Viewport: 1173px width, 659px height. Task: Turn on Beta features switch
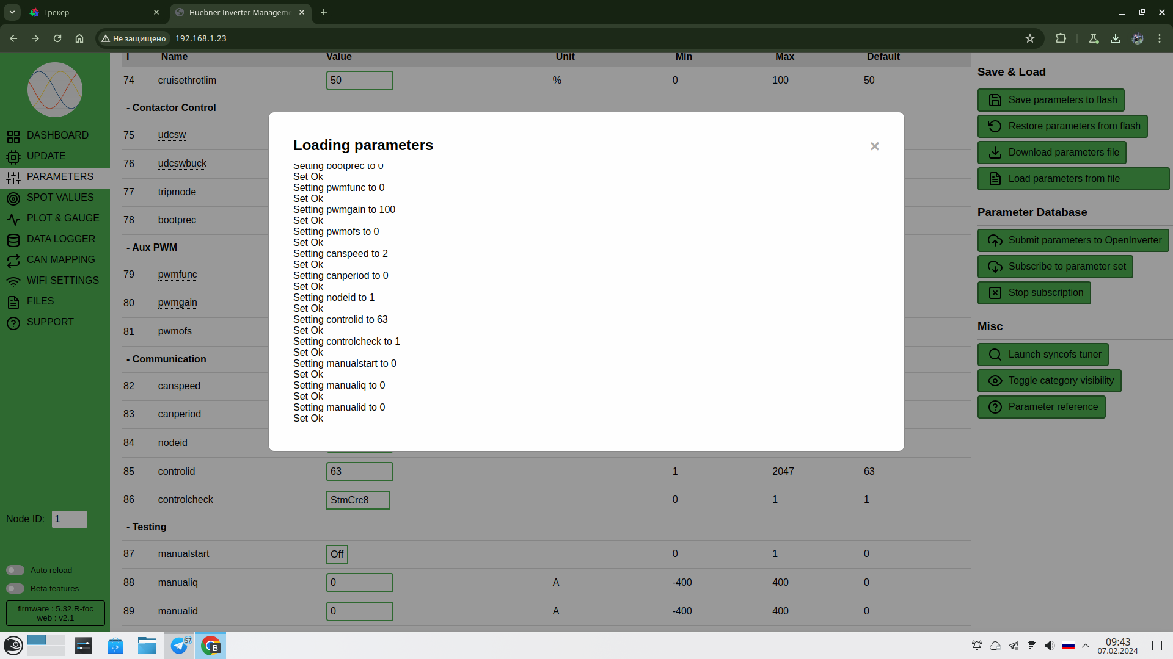(15, 588)
